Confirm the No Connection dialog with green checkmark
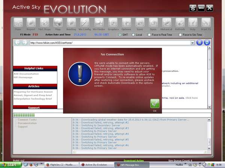Image resolution: width=225 pixels, height=168 pixels. pos(154,103)
